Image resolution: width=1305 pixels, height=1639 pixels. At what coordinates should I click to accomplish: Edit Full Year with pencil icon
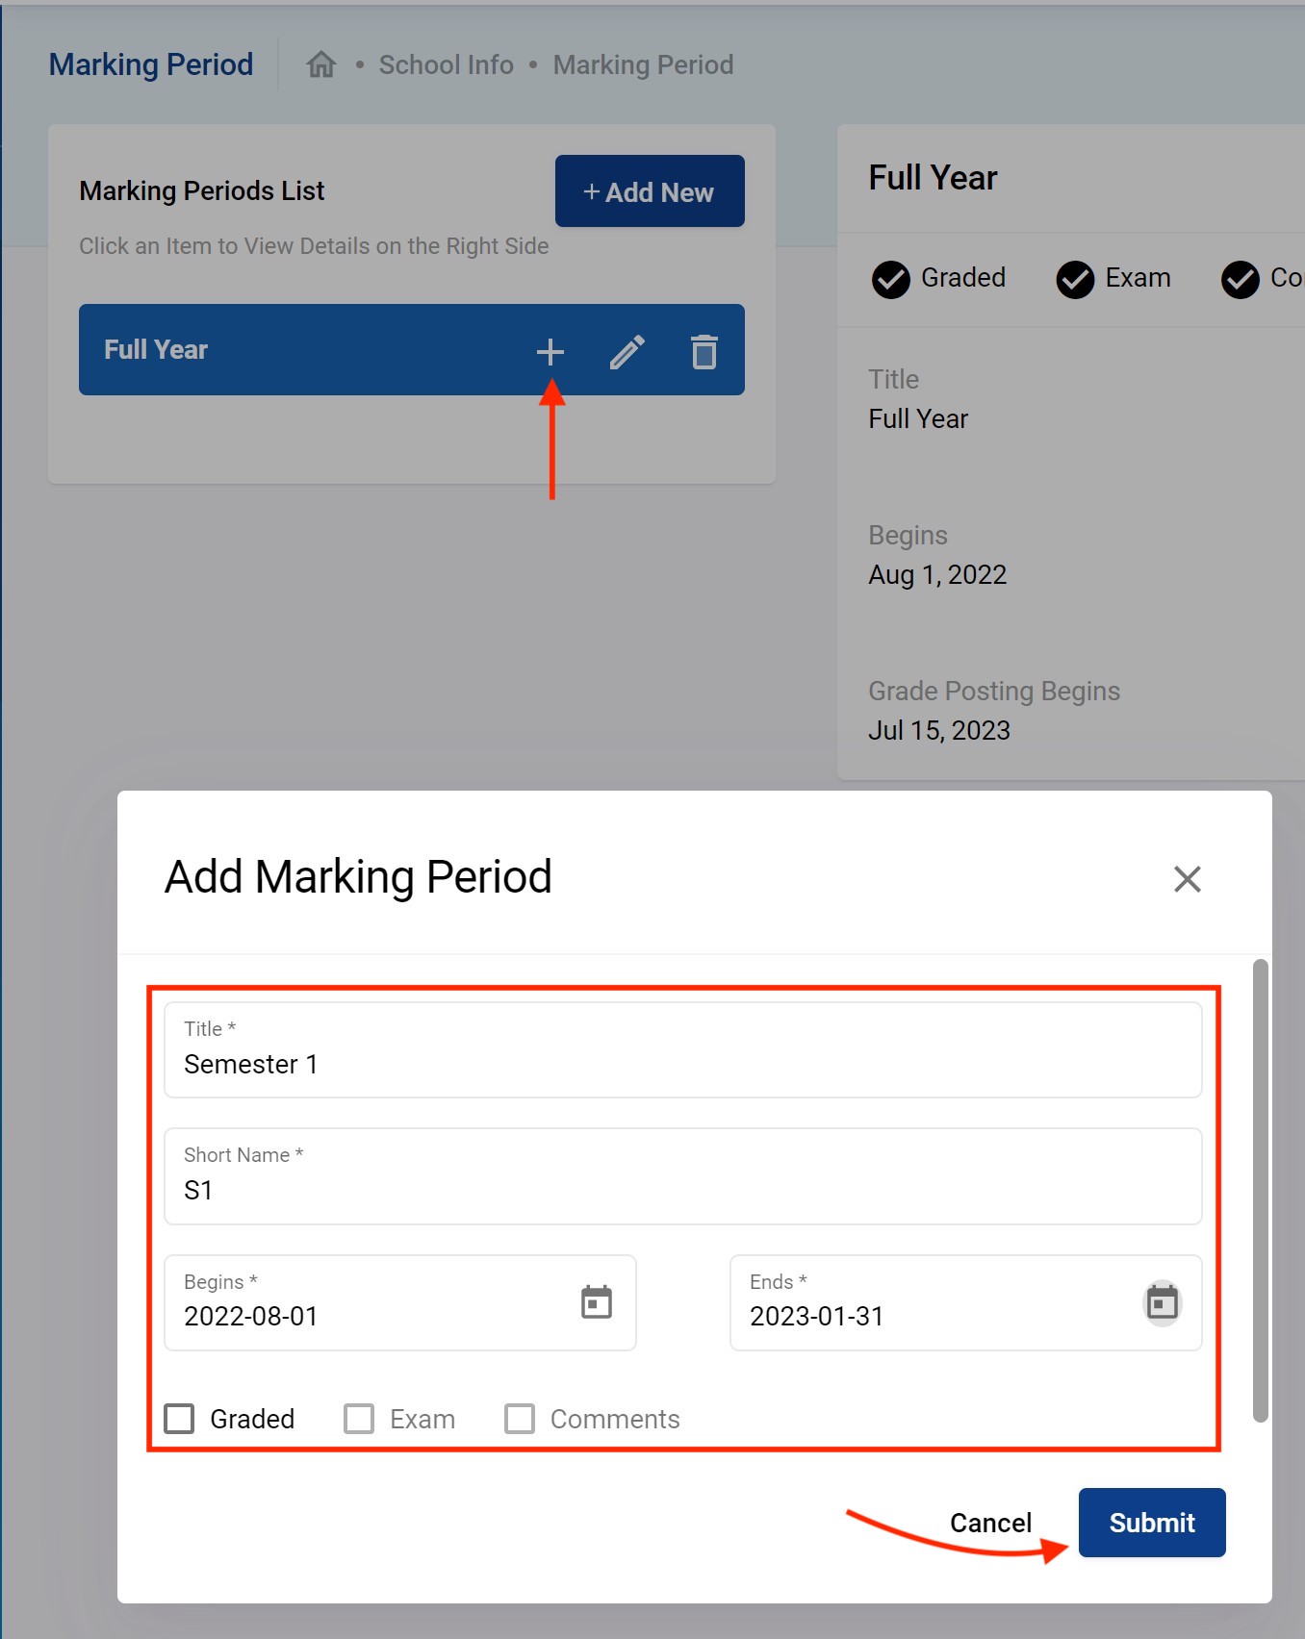point(627,352)
